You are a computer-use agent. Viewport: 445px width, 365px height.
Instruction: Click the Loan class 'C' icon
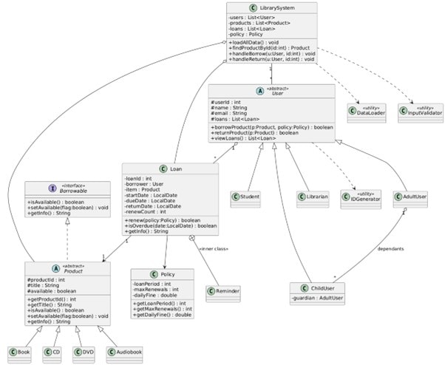click(x=163, y=169)
